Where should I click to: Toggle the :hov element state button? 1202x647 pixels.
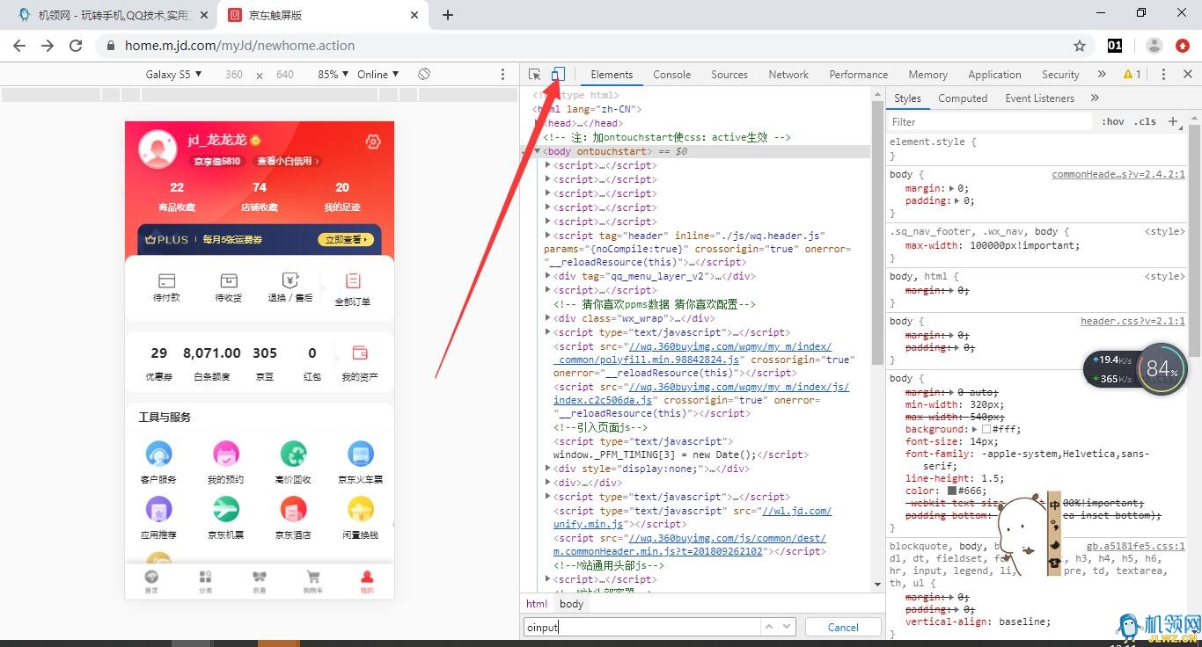point(1113,122)
